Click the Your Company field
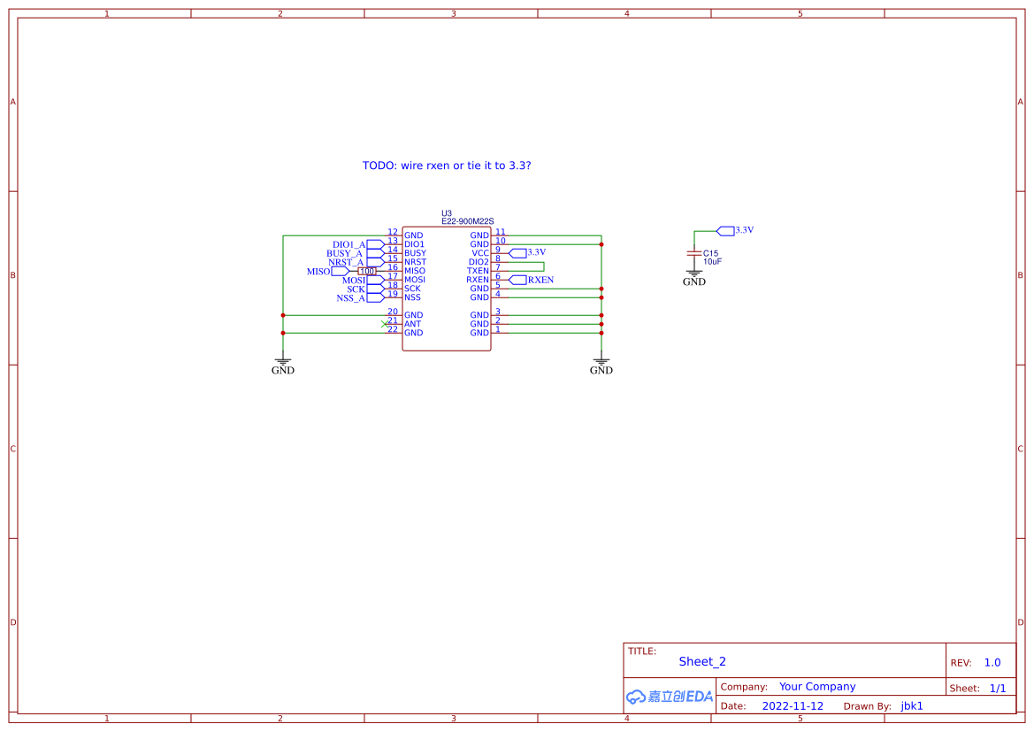Image resolution: width=1034 pixels, height=732 pixels. tap(816, 686)
